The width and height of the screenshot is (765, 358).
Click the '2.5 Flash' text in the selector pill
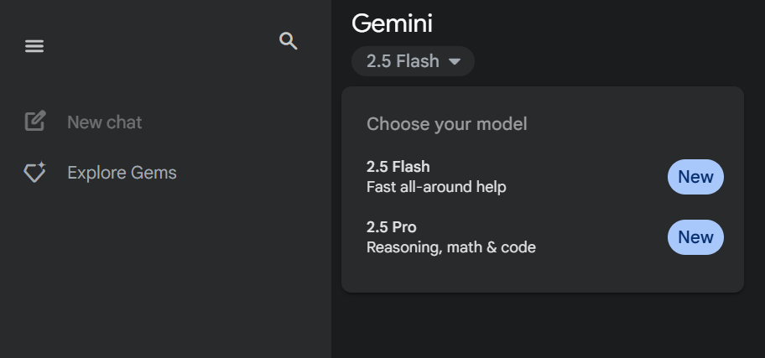pyautogui.click(x=403, y=61)
